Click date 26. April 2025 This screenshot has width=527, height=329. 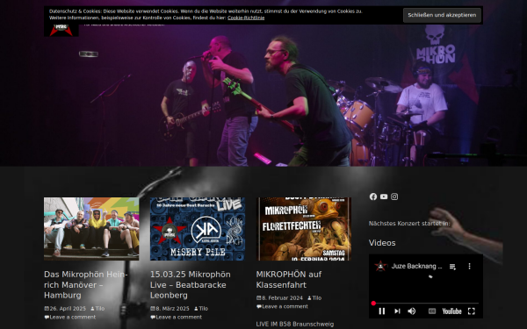coord(68,309)
